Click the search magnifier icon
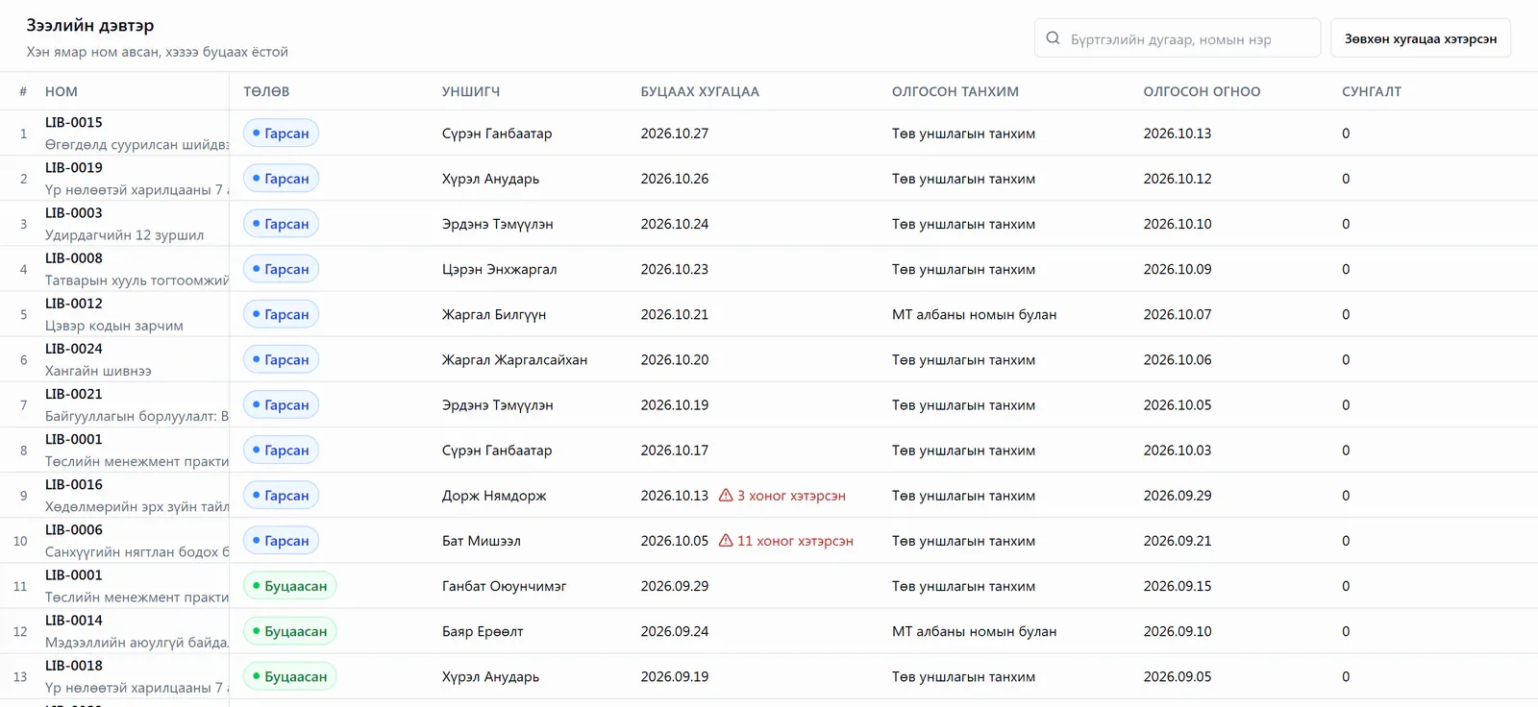1538x707 pixels. (x=1053, y=38)
